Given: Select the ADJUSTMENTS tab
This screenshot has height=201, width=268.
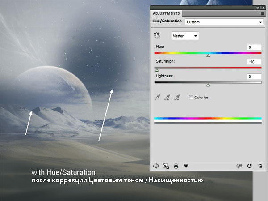Looking at the screenshot, I should point(166,13).
